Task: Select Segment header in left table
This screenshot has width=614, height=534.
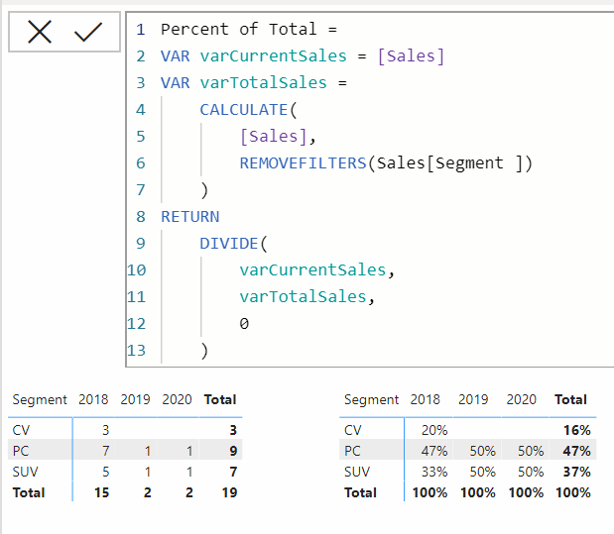Action: tap(40, 400)
